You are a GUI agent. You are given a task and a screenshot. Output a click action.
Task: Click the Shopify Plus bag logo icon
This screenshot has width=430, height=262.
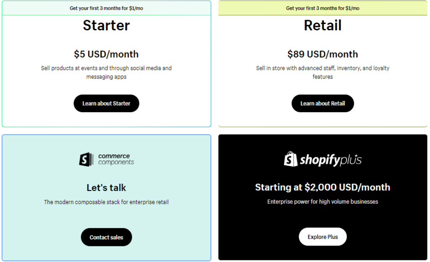coord(291,159)
